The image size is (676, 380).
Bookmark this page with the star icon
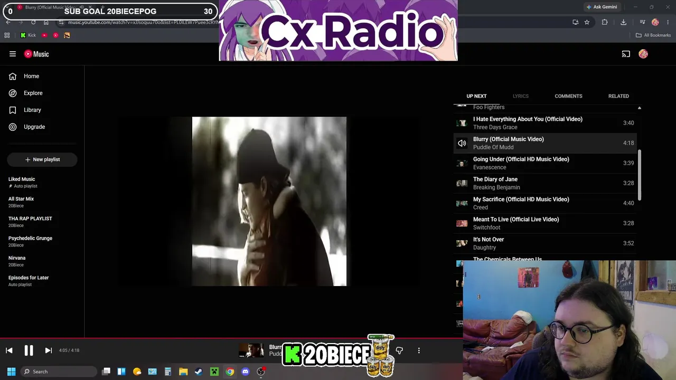tap(587, 22)
